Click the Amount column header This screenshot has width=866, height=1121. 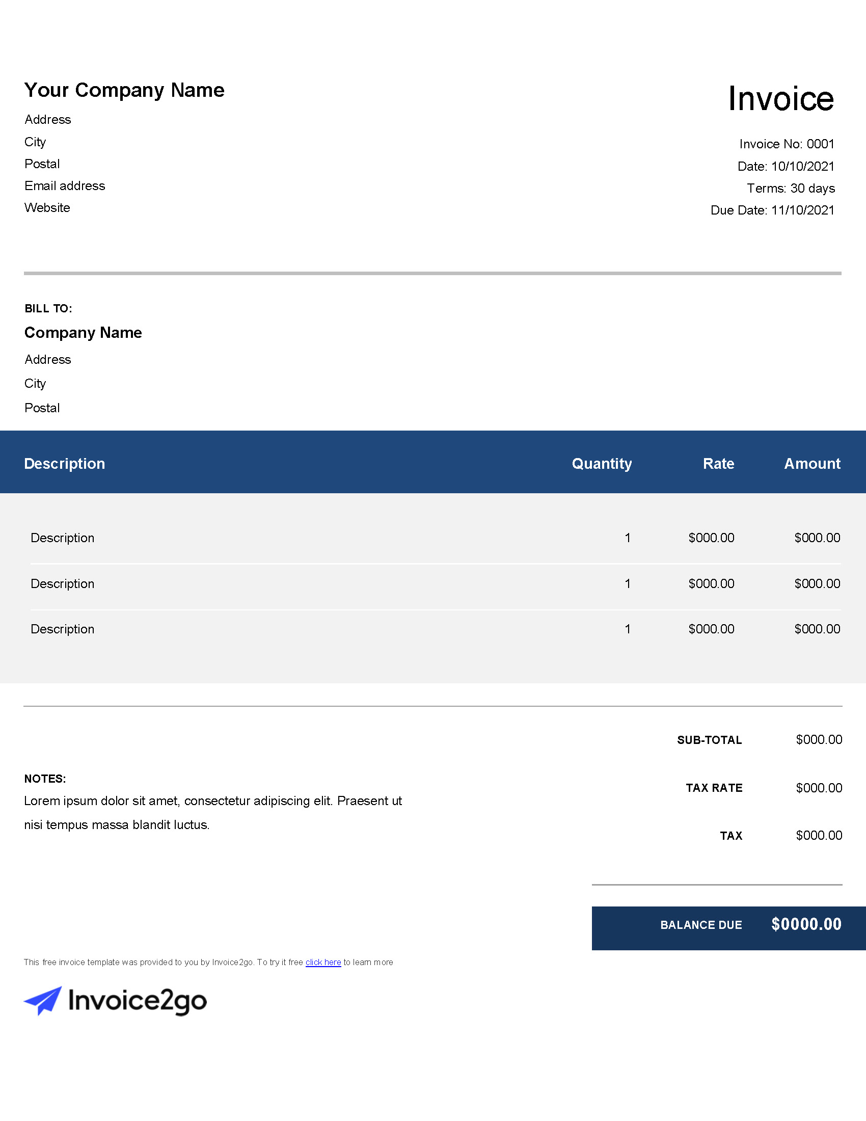(x=811, y=464)
